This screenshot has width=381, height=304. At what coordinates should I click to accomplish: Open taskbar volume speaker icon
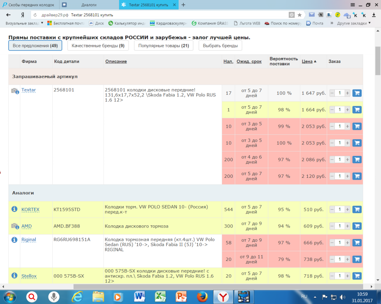coord(343,297)
